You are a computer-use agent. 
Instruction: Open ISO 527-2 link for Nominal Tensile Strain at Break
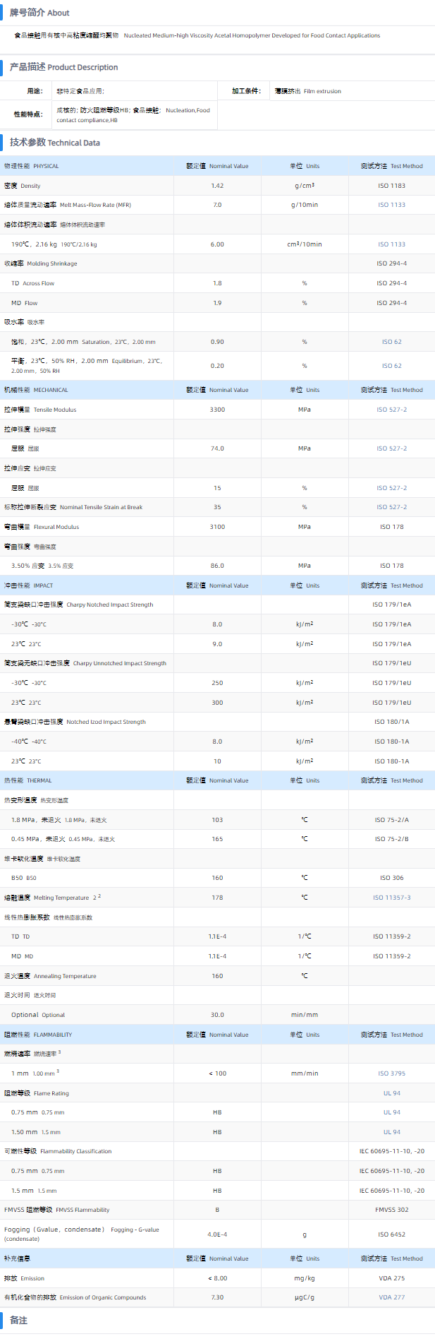[x=391, y=507]
